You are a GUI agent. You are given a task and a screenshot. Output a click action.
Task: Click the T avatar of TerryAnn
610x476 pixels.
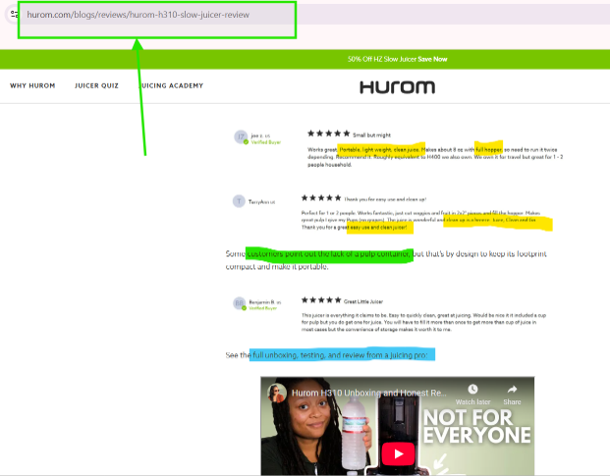coord(239,201)
